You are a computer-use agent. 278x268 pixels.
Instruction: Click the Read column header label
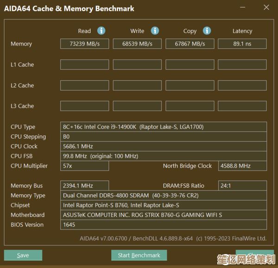tap(84, 31)
